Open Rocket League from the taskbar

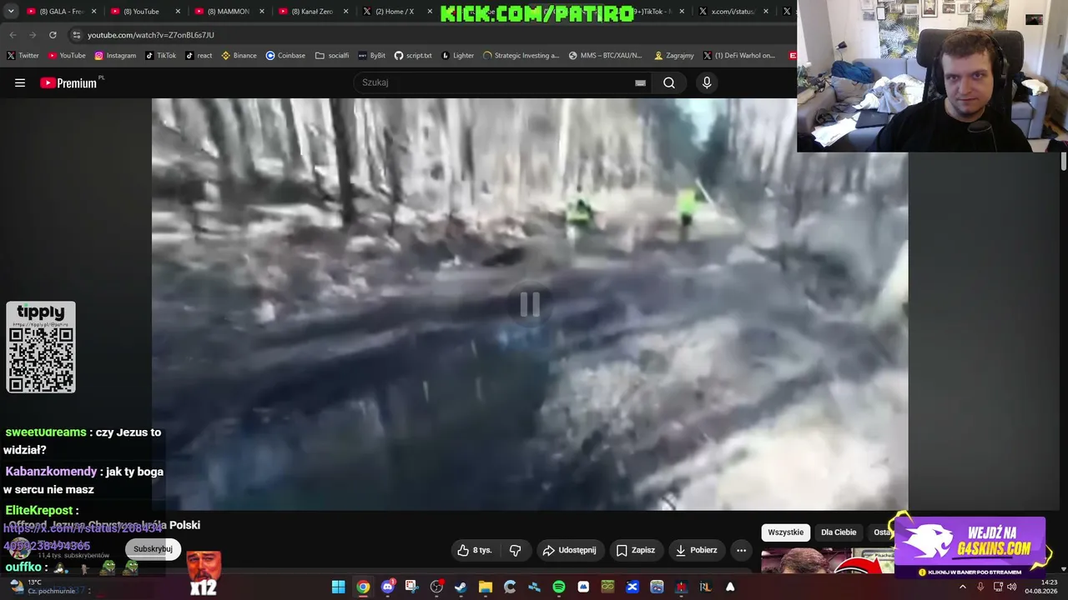(706, 587)
